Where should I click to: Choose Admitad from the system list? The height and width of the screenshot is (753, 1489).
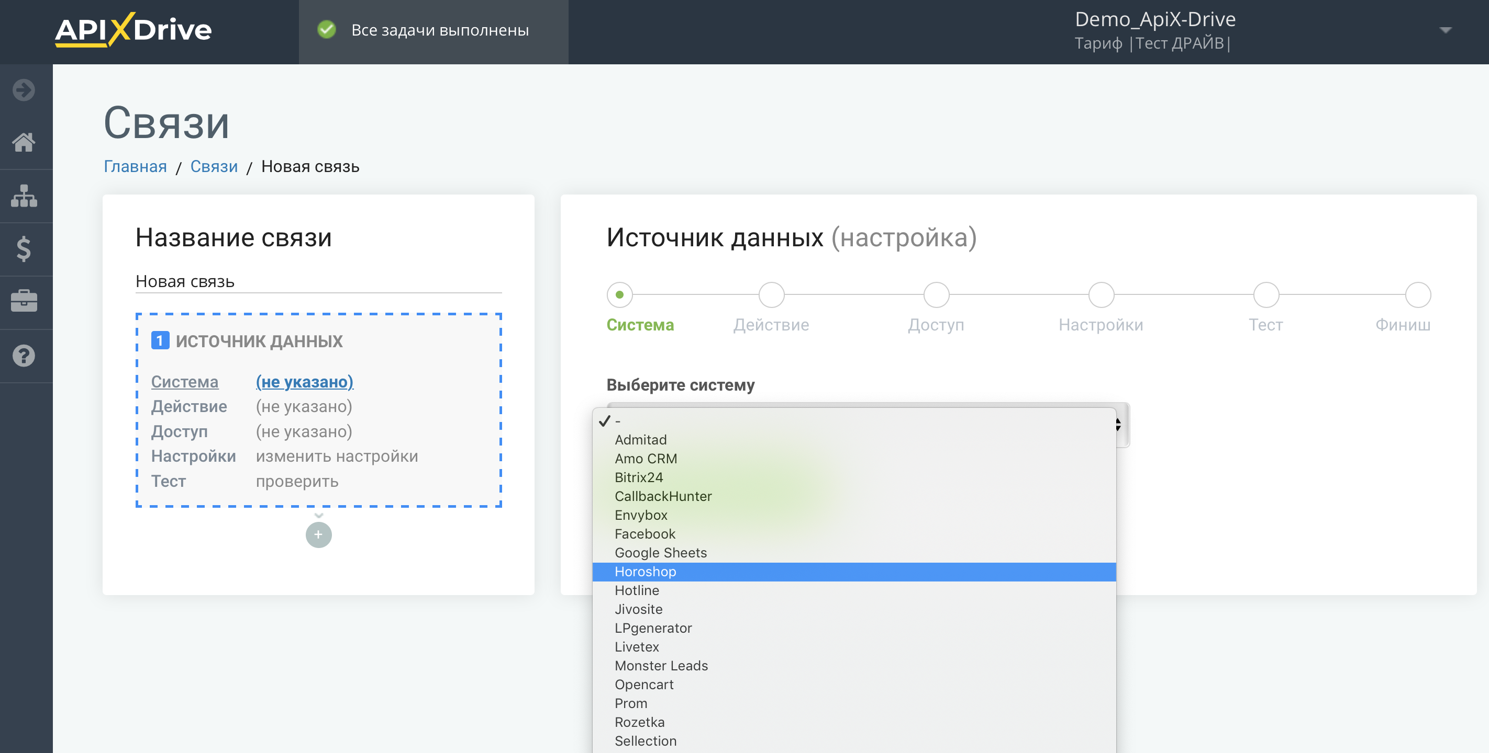pos(854,440)
